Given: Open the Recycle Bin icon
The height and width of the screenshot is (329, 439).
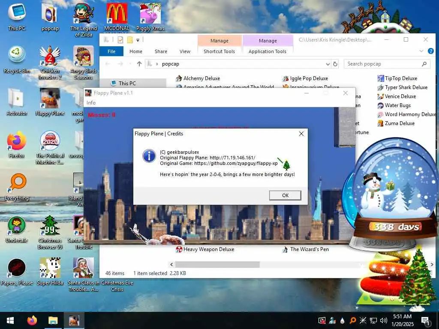Looking at the screenshot, I should point(17,59).
